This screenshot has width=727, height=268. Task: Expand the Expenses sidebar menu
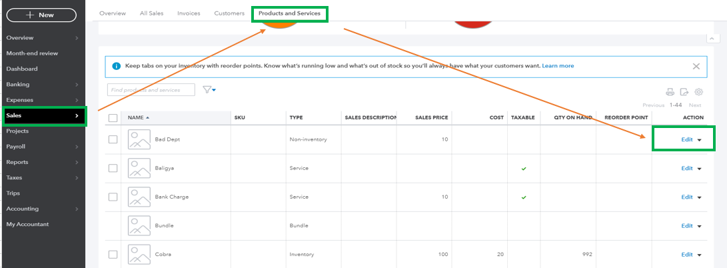coord(43,100)
